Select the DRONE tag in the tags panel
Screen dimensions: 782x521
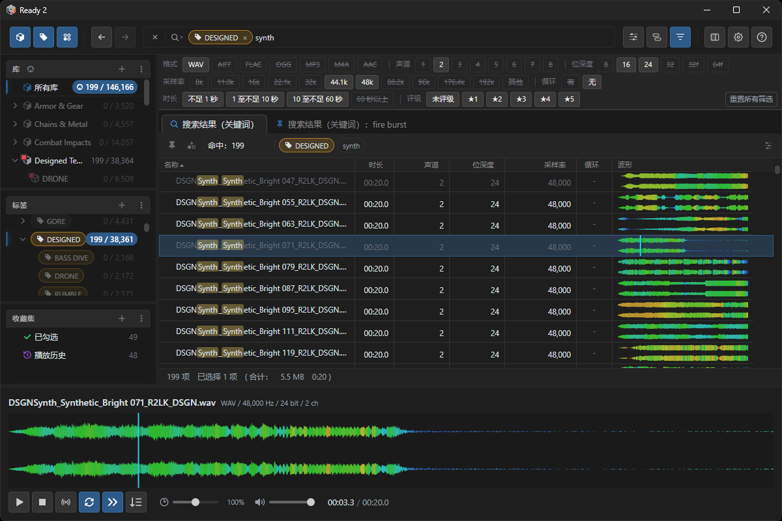61,276
